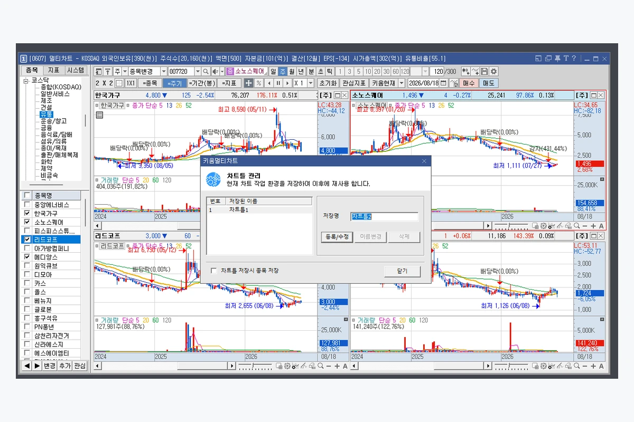
Task: Select 일 daily period tab
Action: click(x=273, y=71)
